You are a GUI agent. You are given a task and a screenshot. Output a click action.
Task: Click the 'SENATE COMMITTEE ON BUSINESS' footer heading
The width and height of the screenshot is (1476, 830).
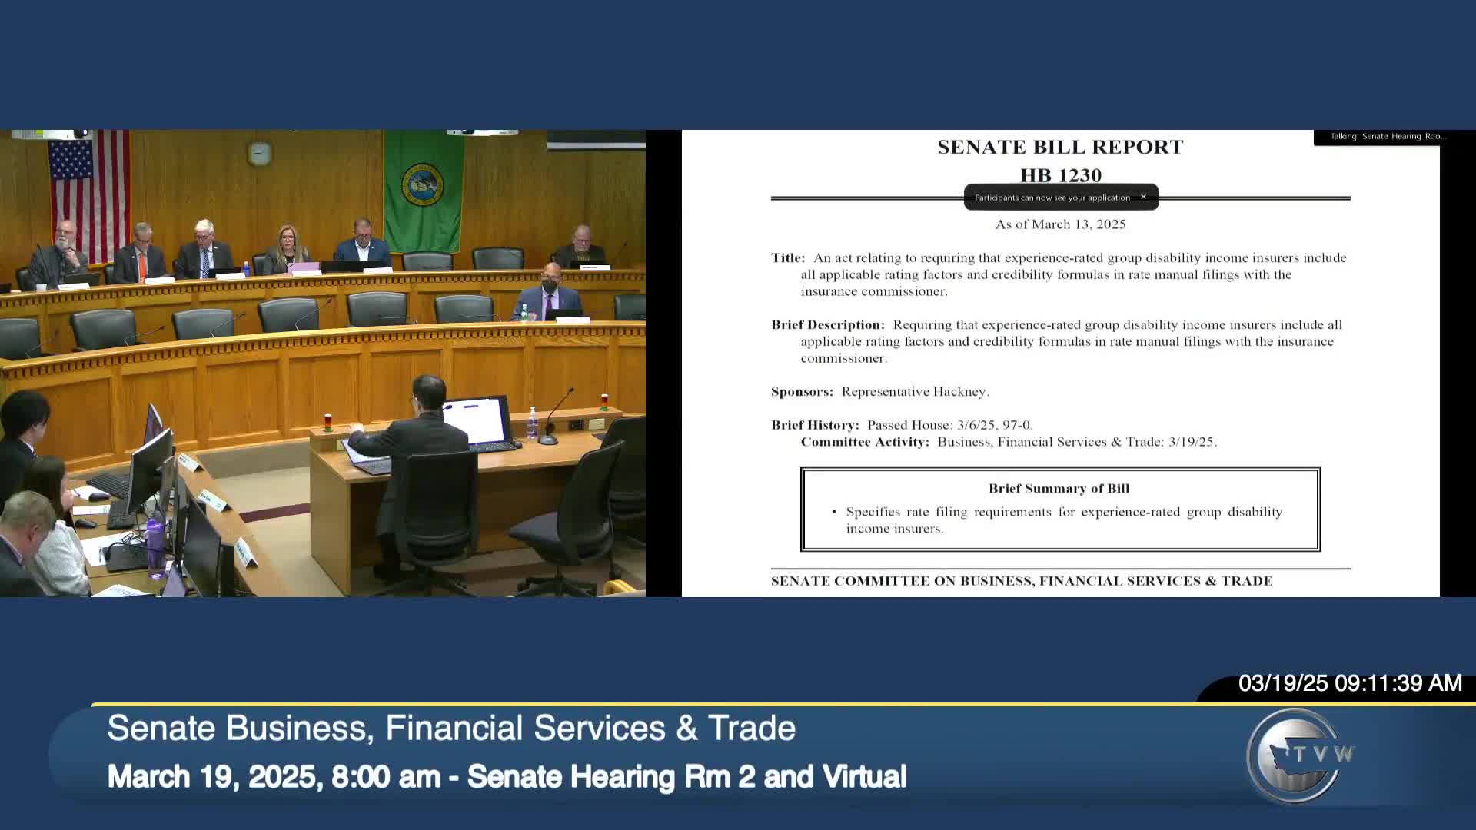click(x=1021, y=581)
